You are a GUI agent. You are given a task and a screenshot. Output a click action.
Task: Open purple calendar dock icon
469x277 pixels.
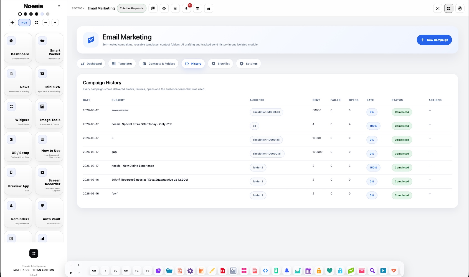coord(308,271)
